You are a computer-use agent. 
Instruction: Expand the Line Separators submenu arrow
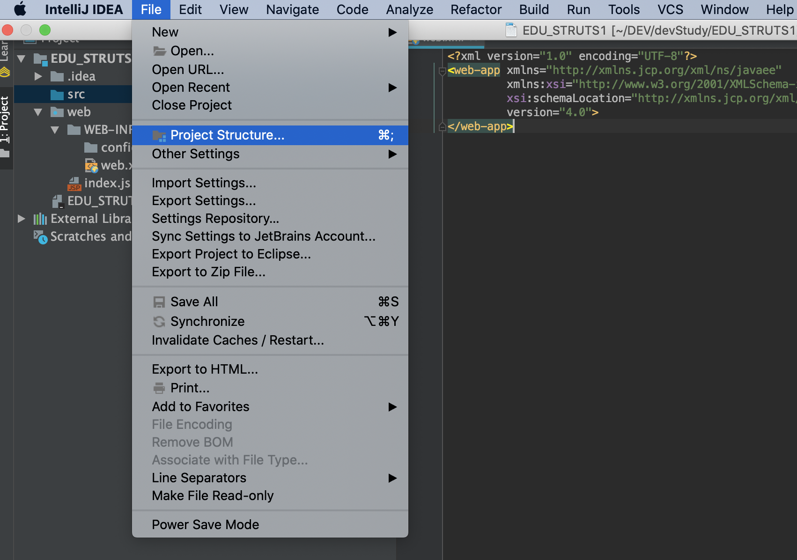click(x=392, y=478)
